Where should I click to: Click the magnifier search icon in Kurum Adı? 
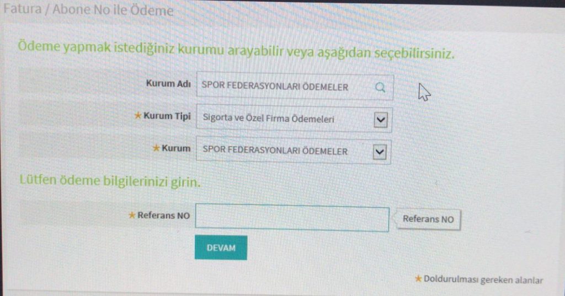tap(380, 87)
